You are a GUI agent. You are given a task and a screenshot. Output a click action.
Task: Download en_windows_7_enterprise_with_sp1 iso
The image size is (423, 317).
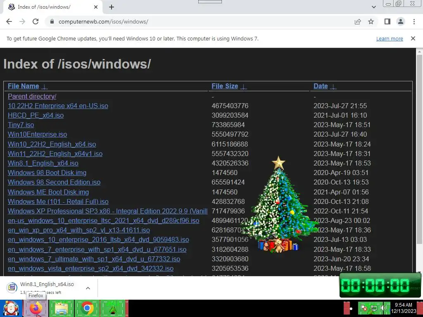pos(97,249)
